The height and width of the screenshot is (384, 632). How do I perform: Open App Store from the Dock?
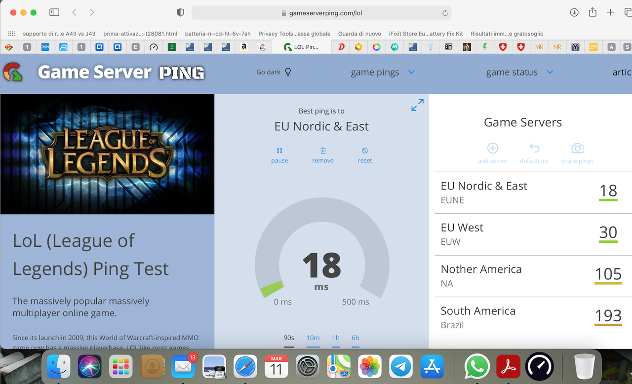point(432,367)
